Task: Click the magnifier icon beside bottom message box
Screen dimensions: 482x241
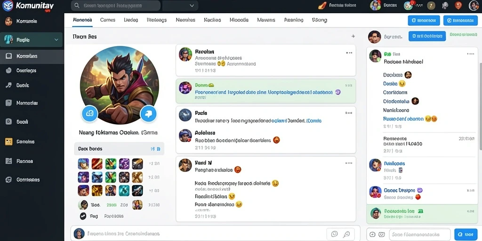Action: (346, 234)
